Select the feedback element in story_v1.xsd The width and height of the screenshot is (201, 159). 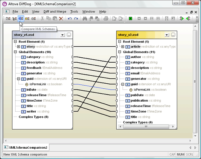(x=34, y=68)
